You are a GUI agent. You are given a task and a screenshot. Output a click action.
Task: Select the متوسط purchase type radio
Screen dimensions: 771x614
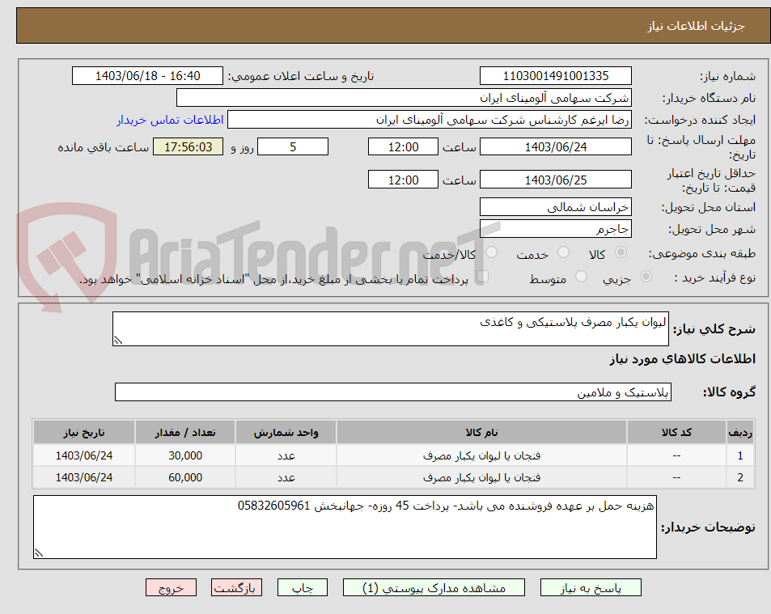(581, 277)
